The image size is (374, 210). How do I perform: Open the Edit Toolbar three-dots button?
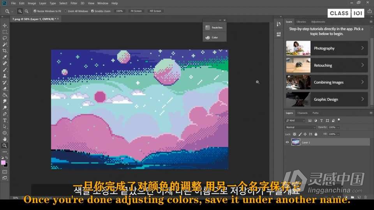[5, 152]
